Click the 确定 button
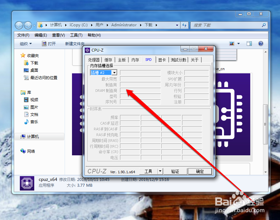This screenshot has width=280, height=220. (200, 171)
